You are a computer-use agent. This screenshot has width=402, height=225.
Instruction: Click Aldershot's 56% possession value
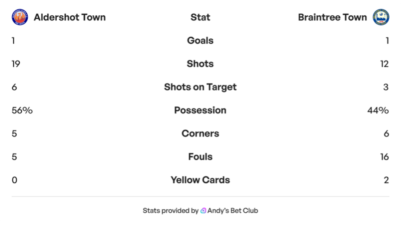pos(22,110)
